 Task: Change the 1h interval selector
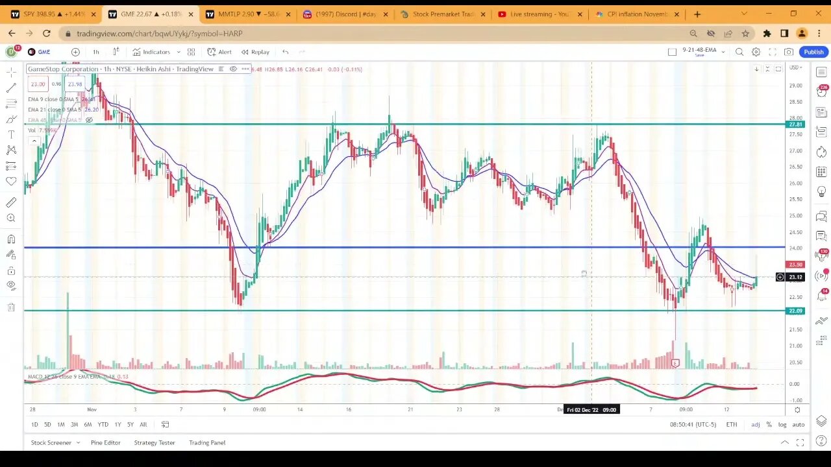[x=96, y=52]
